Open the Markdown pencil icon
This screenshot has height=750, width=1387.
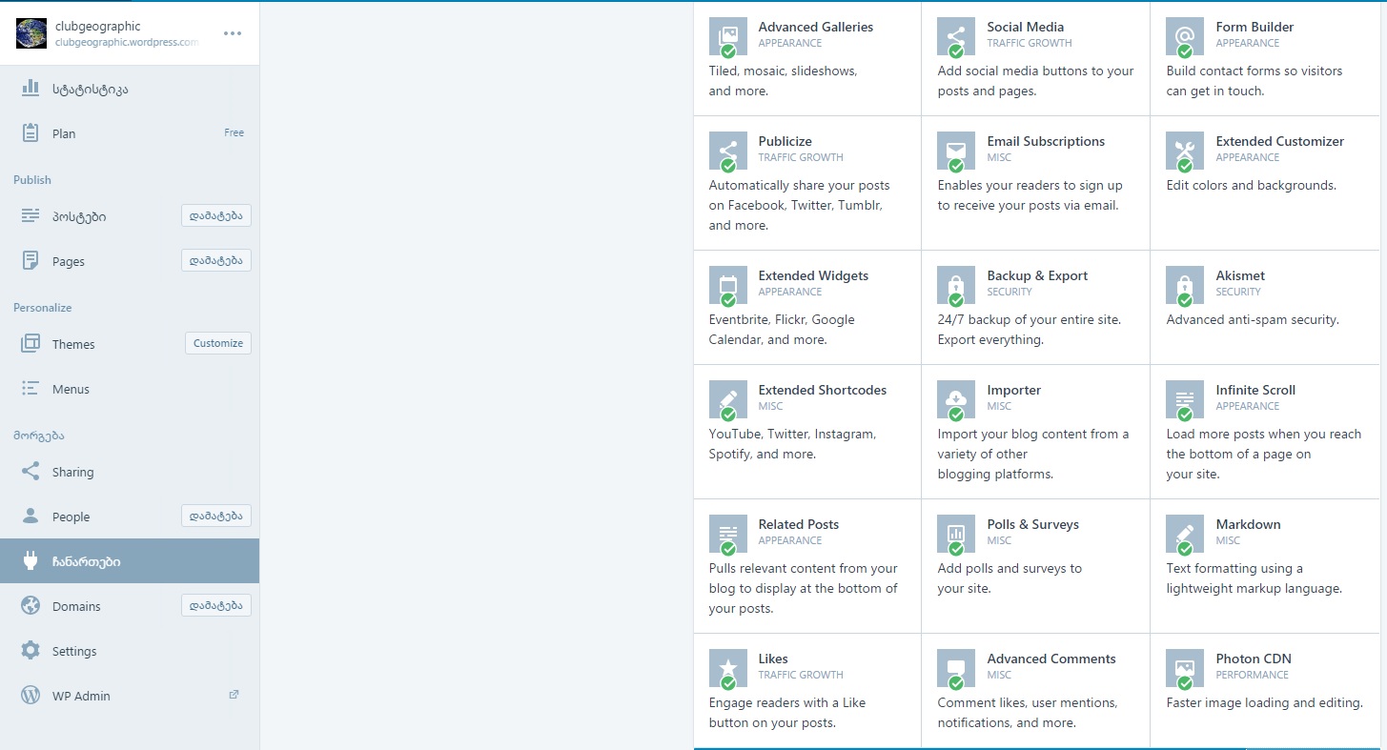[x=1185, y=534]
